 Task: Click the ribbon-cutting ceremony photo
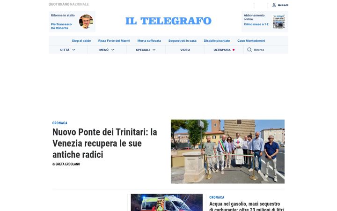pyautogui.click(x=227, y=151)
